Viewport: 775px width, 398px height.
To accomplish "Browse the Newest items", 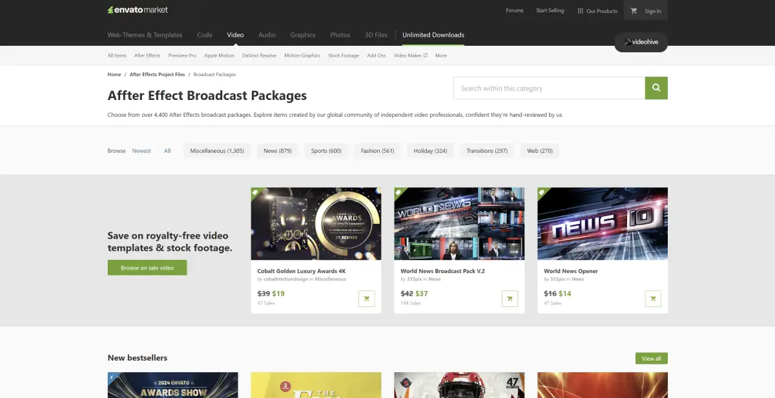I will [141, 151].
